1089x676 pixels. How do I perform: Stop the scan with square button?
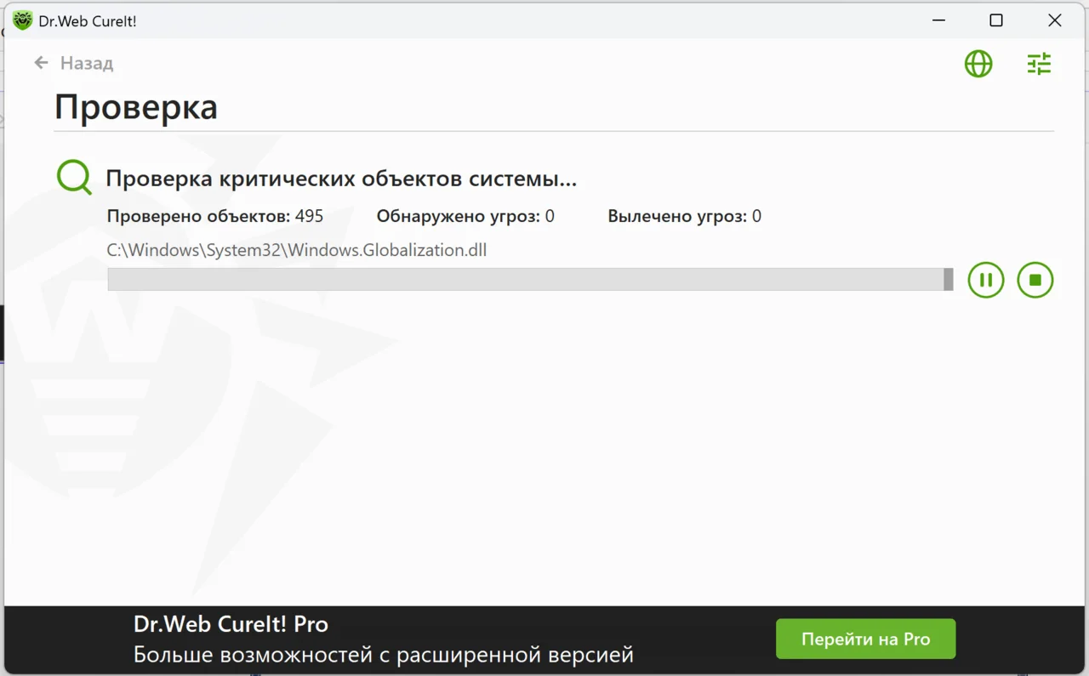pos(1035,280)
